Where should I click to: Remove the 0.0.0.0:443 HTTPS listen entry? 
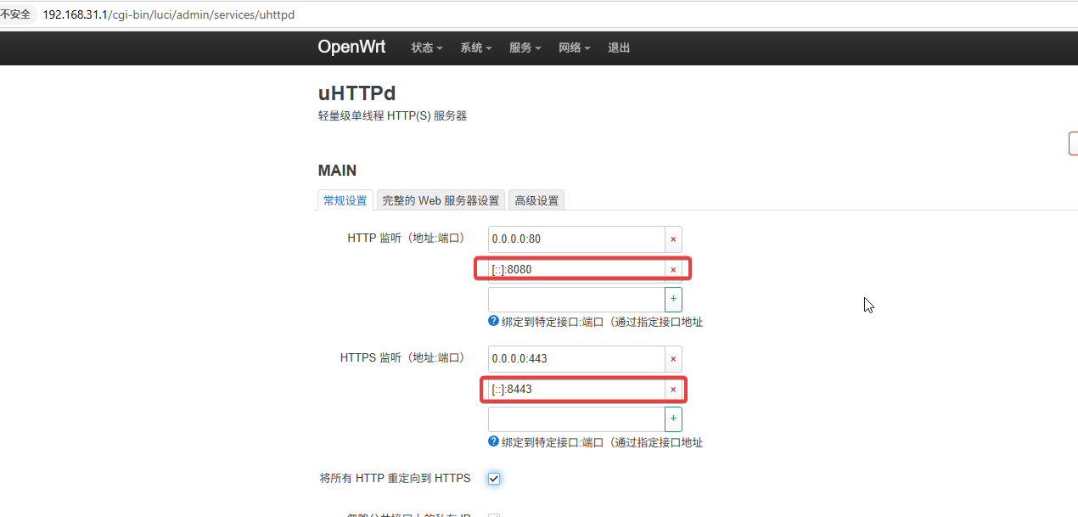(673, 359)
